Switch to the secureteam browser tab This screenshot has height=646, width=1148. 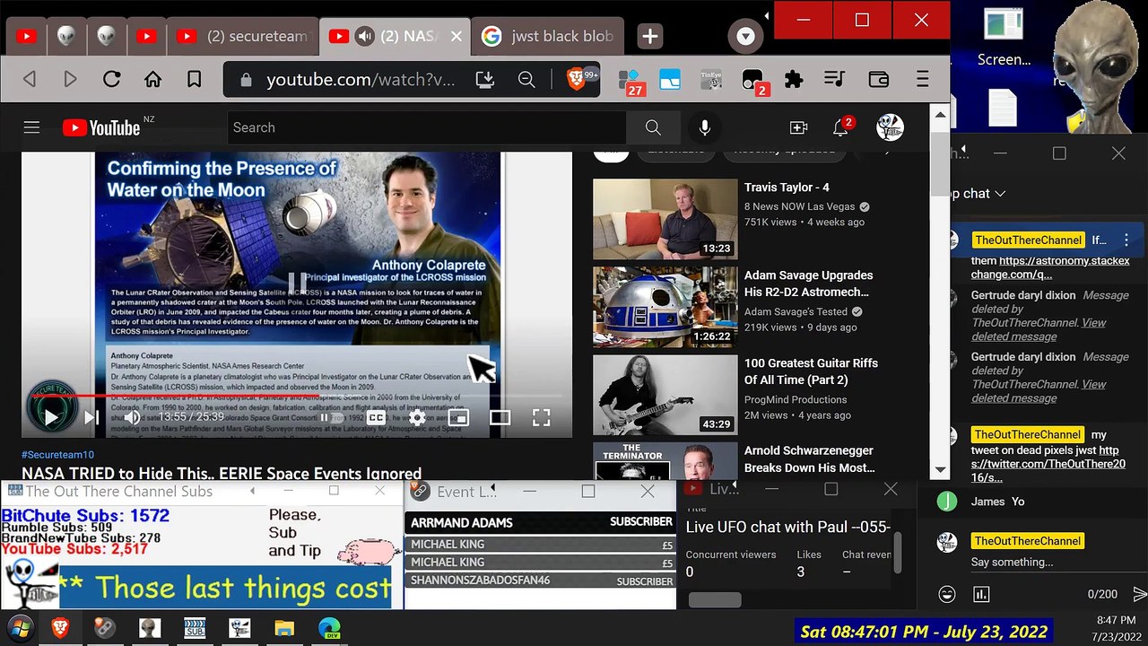242,37
